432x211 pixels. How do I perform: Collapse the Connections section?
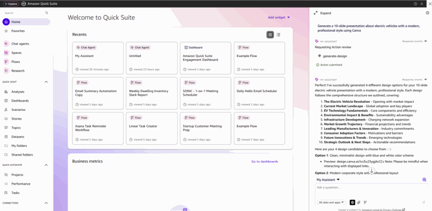46,203
